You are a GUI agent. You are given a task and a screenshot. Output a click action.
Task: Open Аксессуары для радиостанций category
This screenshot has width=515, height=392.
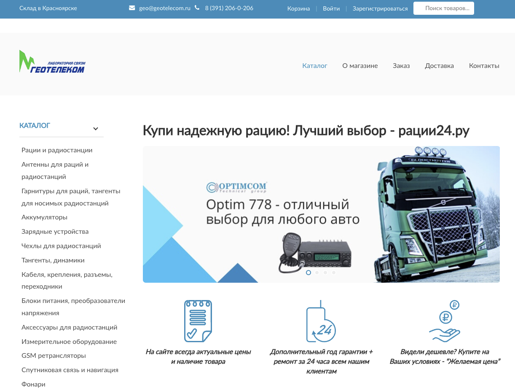pos(70,327)
